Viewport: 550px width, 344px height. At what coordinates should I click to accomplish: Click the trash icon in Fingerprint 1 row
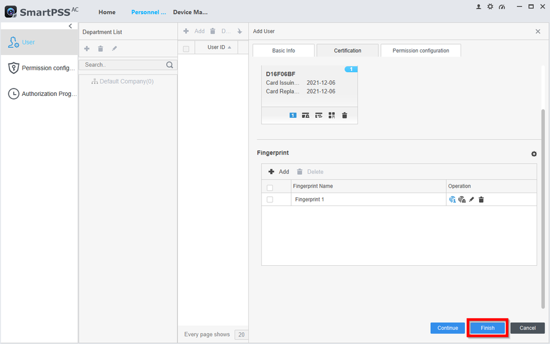point(482,200)
